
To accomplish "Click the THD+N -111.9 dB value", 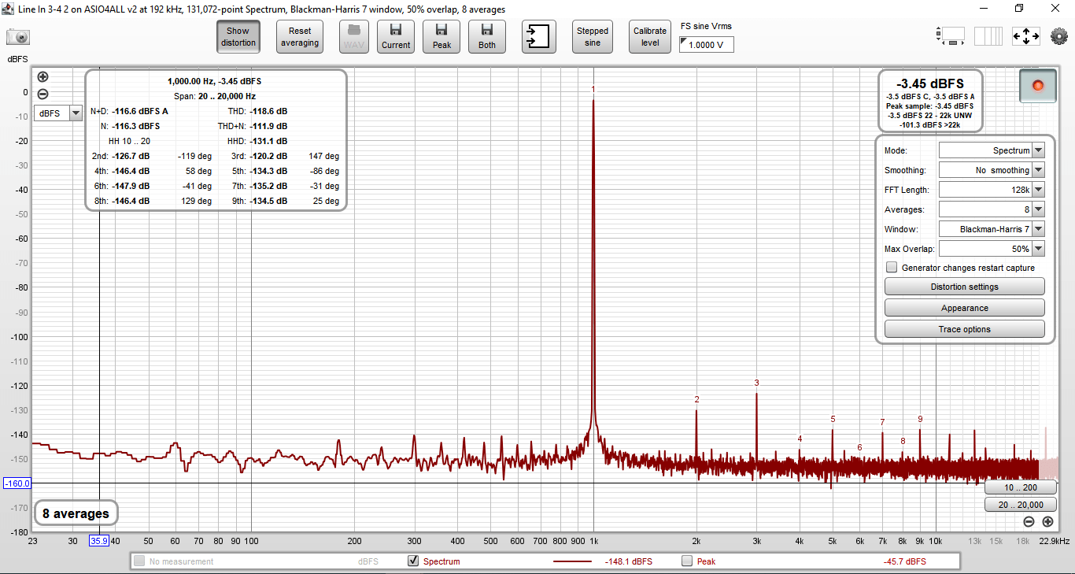I will click(x=269, y=126).
